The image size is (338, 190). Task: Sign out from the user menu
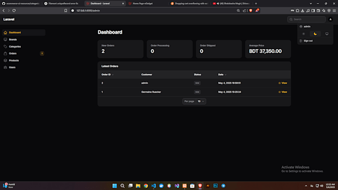click(315, 41)
